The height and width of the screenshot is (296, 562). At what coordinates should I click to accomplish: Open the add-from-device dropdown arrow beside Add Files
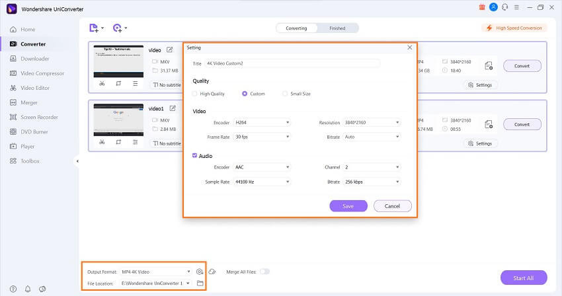(102, 28)
